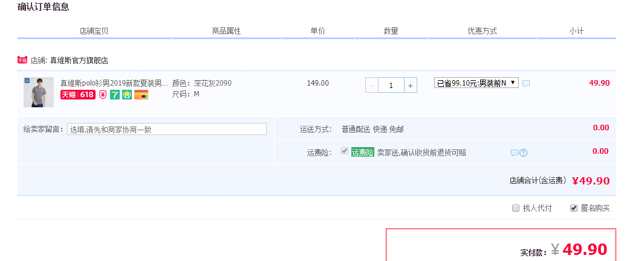Click 颜色: 深花灰2090 attribute text
This screenshot has width=641, height=261.
[202, 83]
